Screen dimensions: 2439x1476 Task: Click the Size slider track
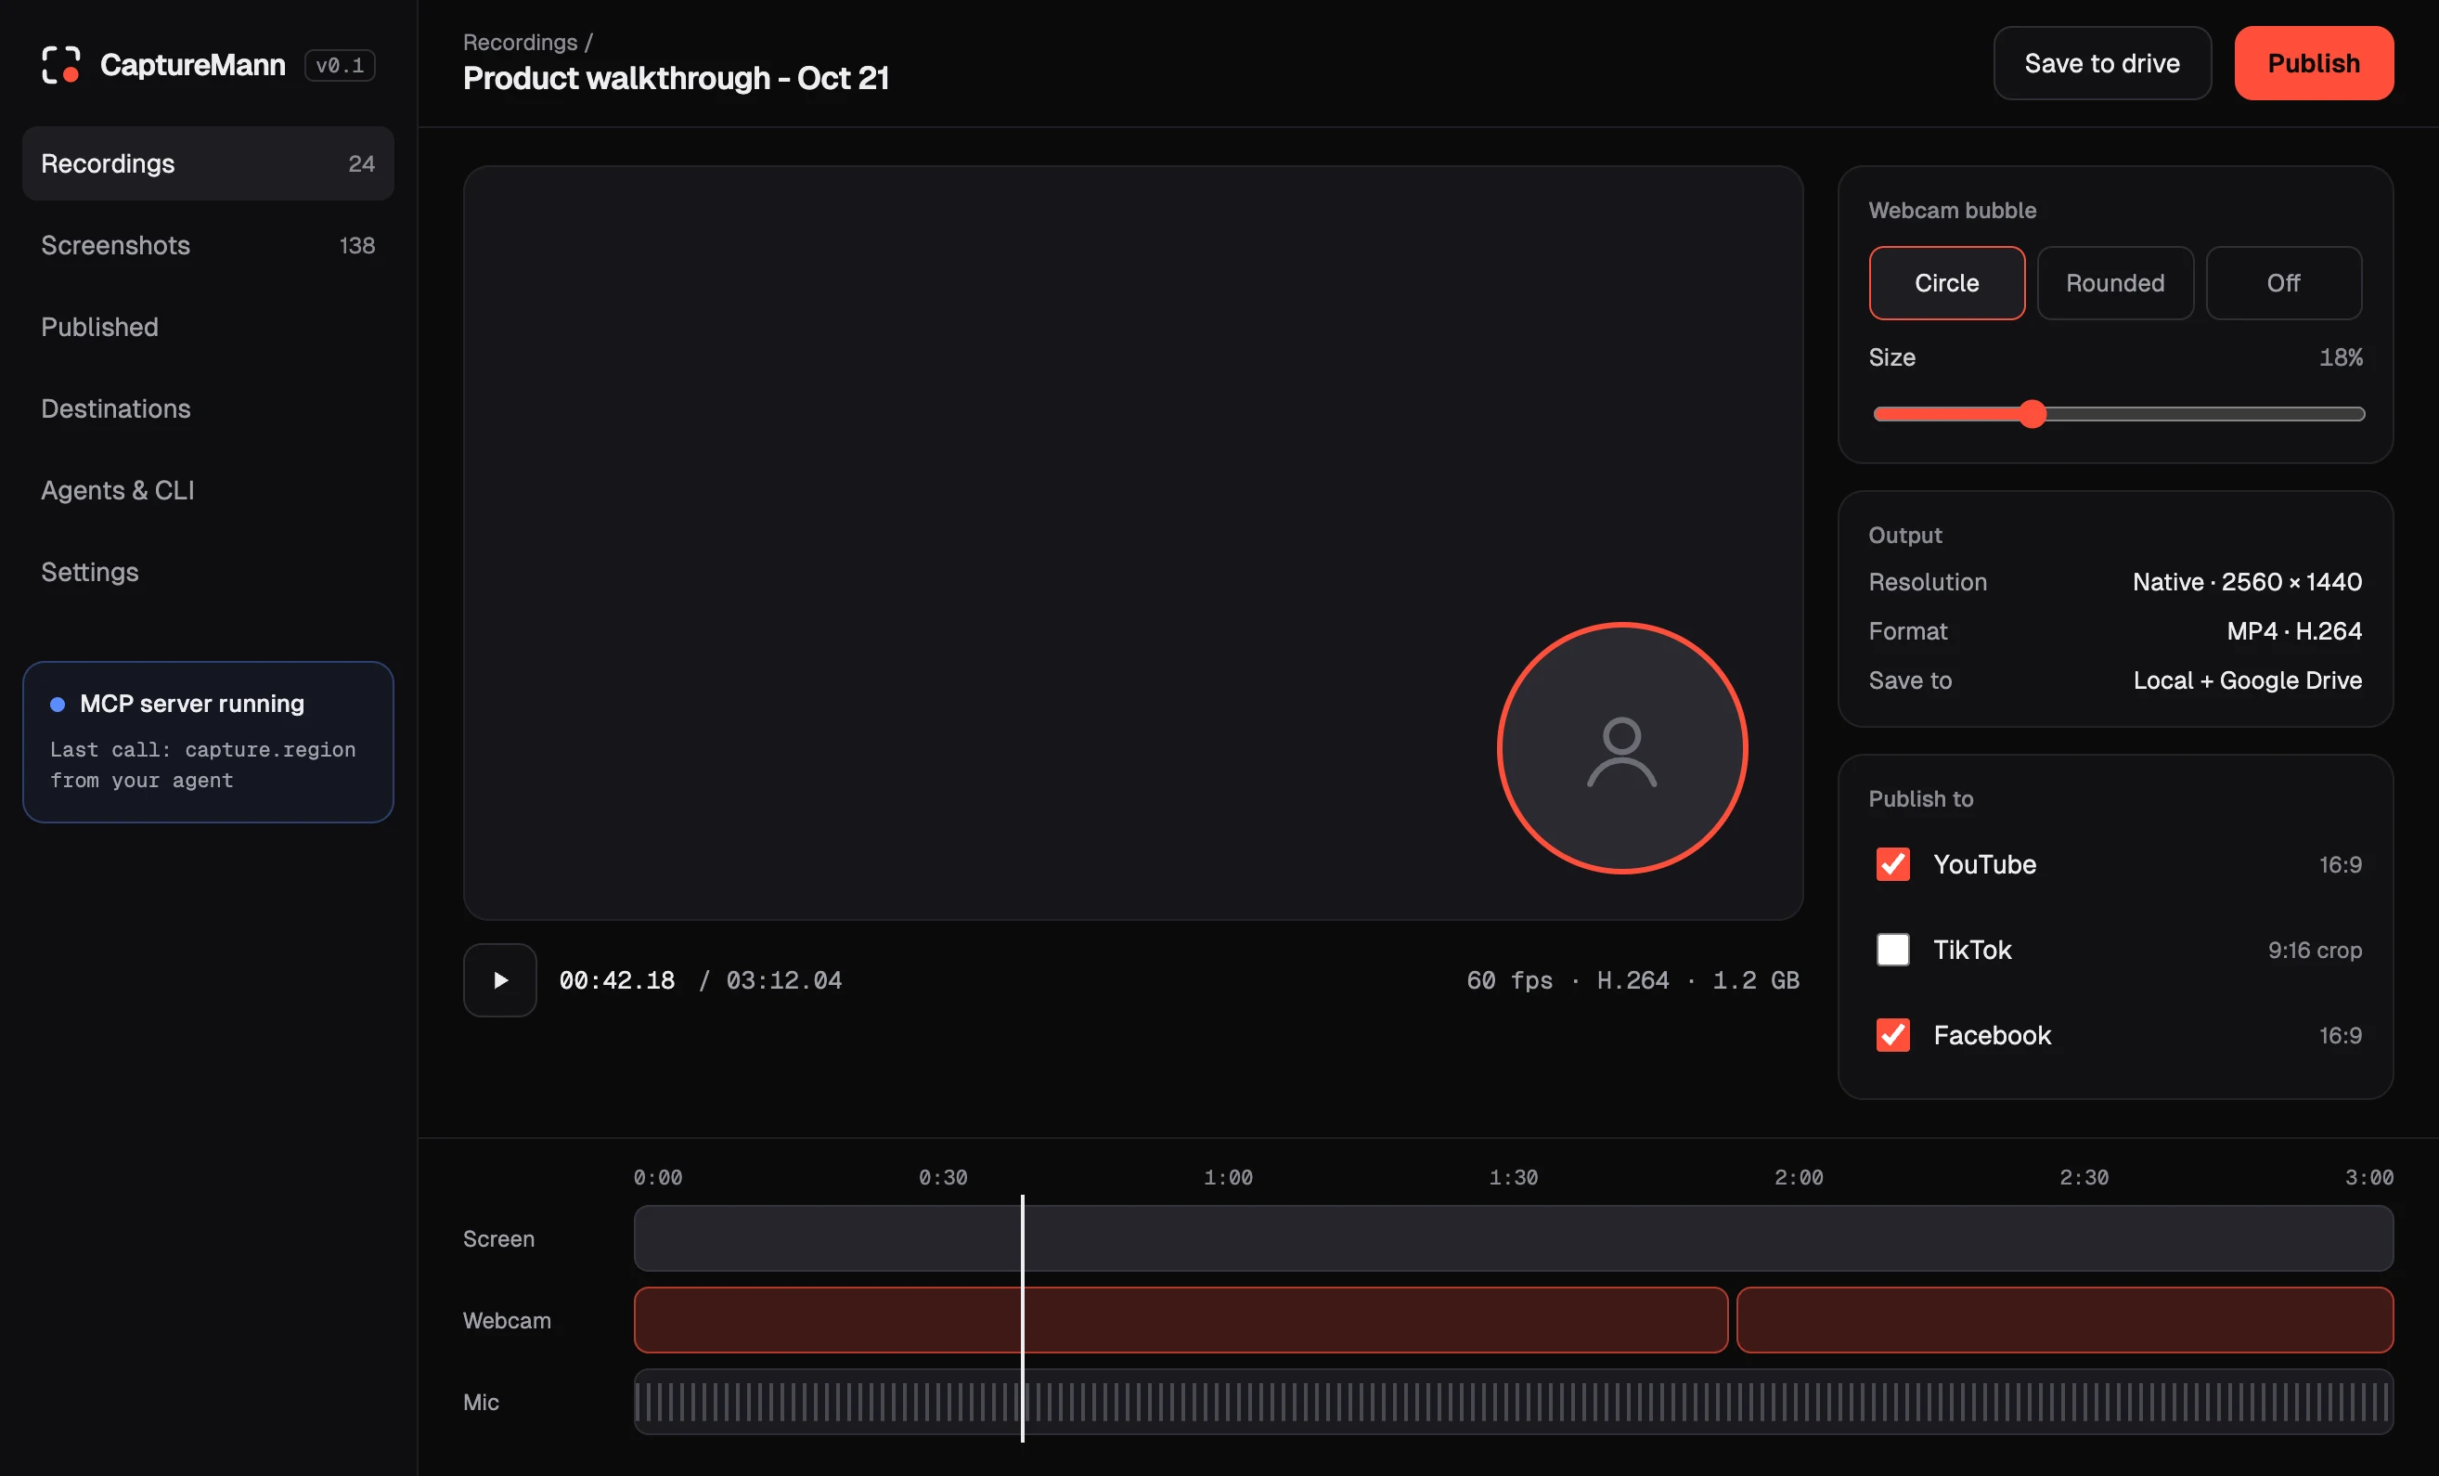click(2118, 414)
